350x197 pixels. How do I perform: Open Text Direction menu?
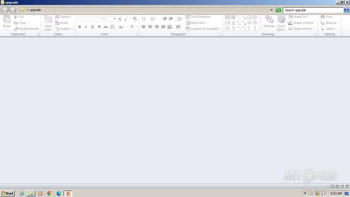tap(199, 17)
